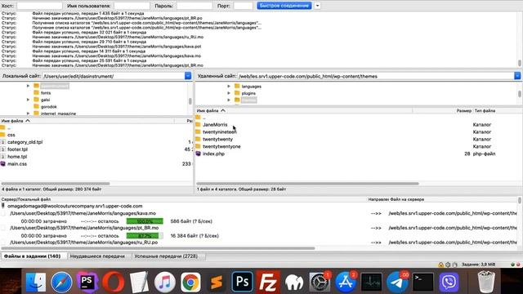Open the elephant database app in dock
Screen dimensions: 523x294
[294, 282]
